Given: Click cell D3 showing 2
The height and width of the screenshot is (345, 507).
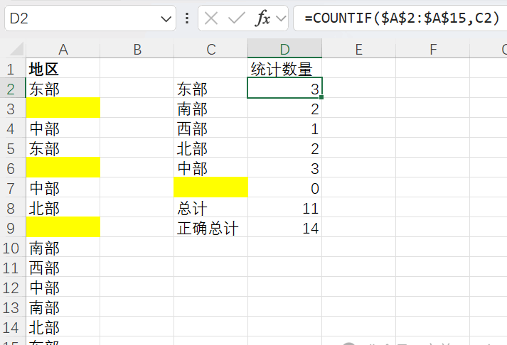Looking at the screenshot, I should 285,109.
